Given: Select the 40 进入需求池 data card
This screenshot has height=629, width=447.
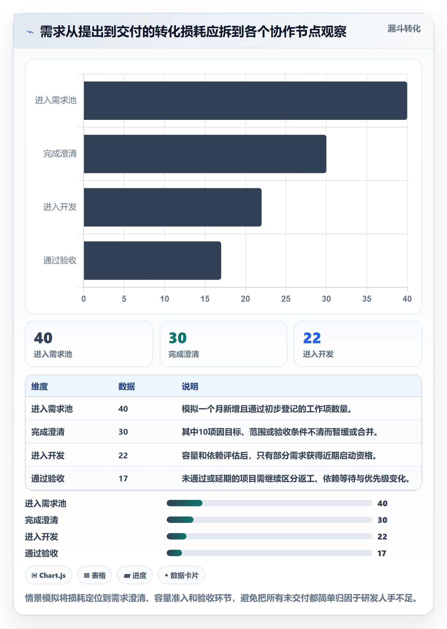Looking at the screenshot, I should 89,344.
